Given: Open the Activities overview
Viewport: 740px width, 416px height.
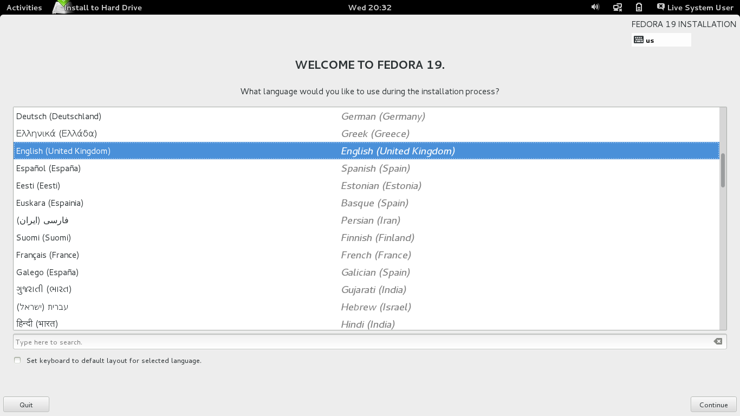Looking at the screenshot, I should point(24,7).
